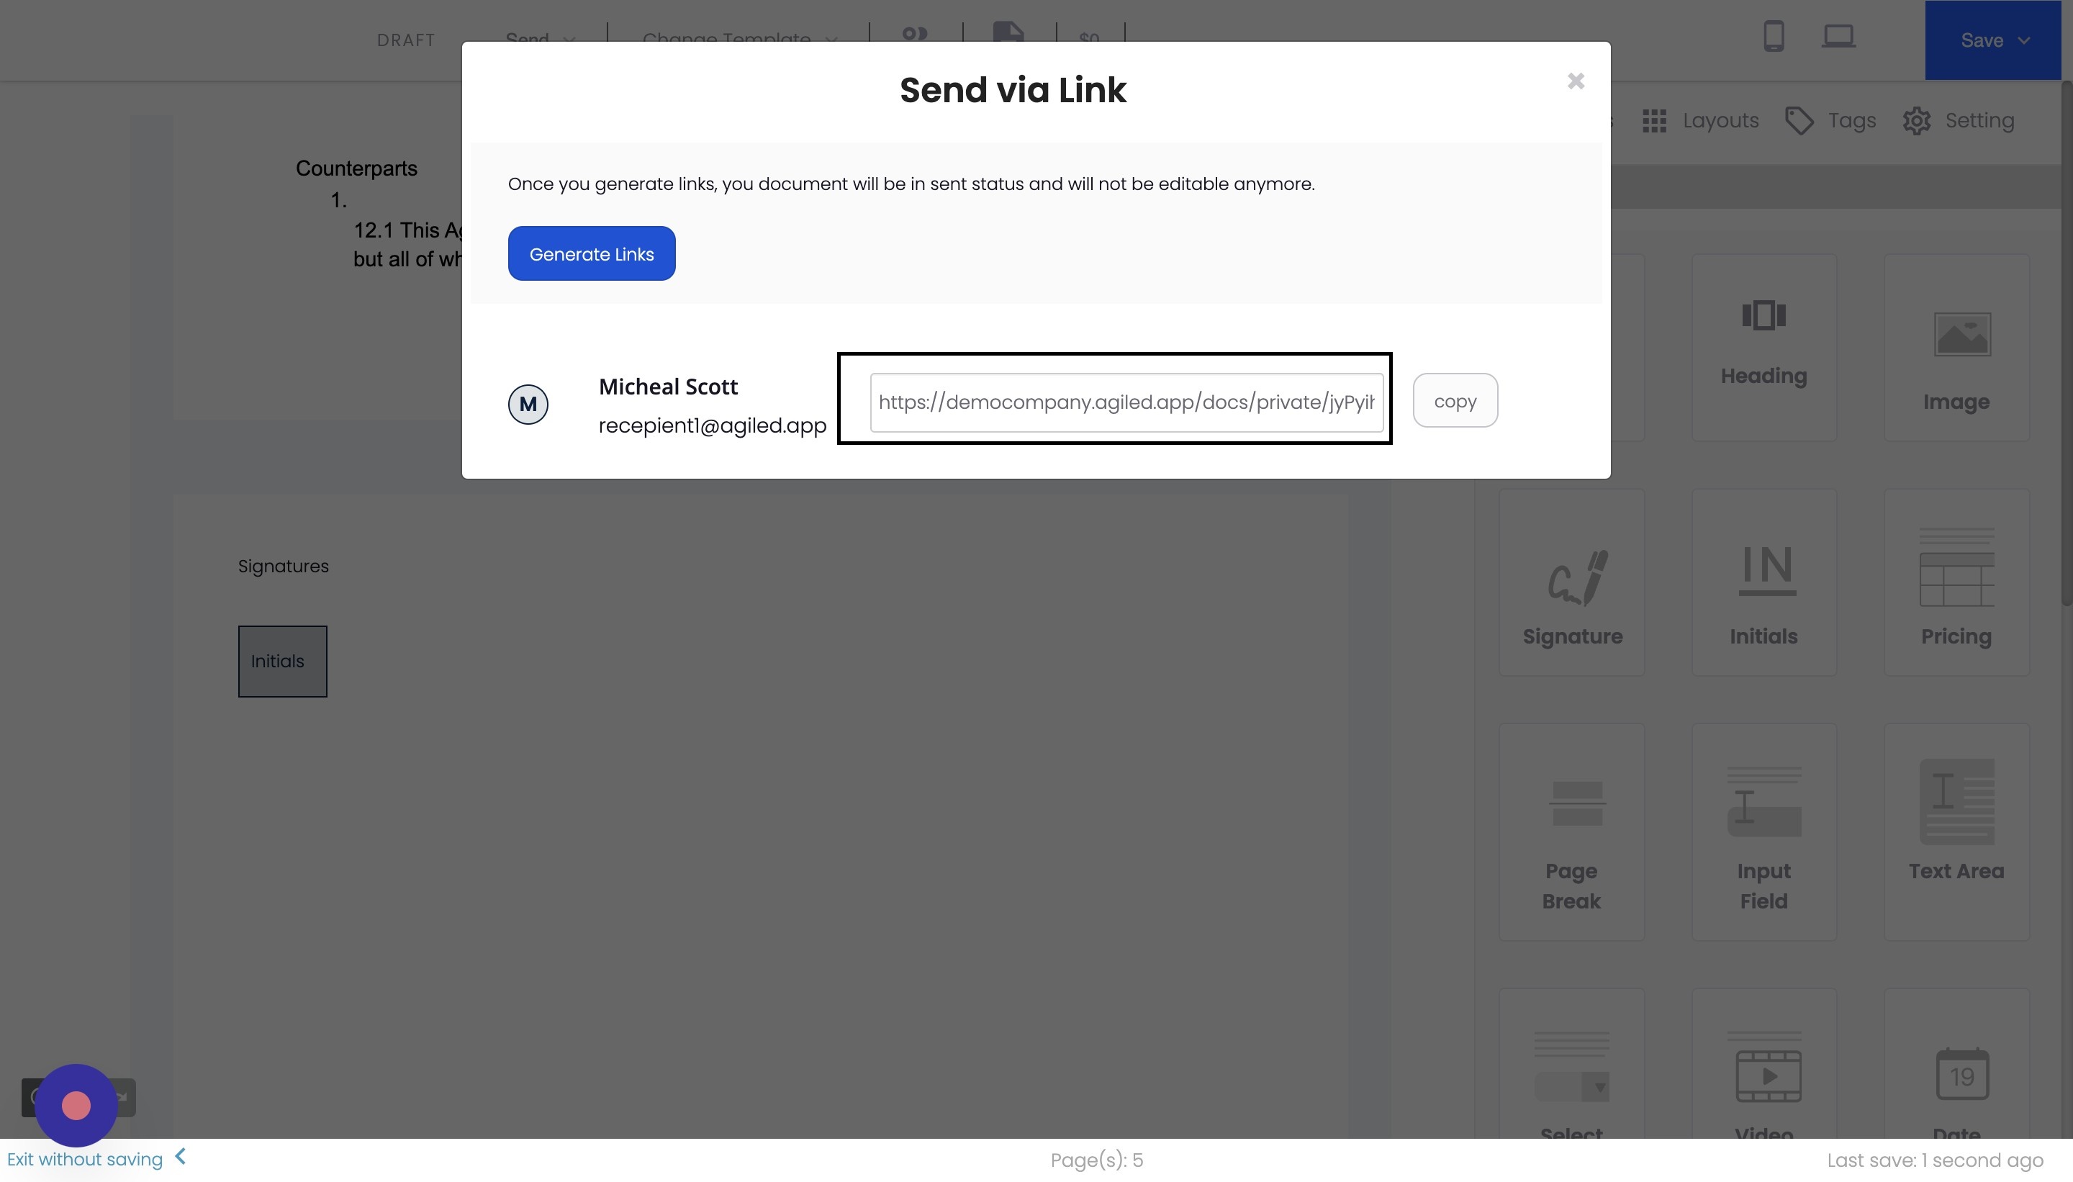Add the Initials block from sidebar
This screenshot has height=1182, width=2073.
coord(1763,582)
